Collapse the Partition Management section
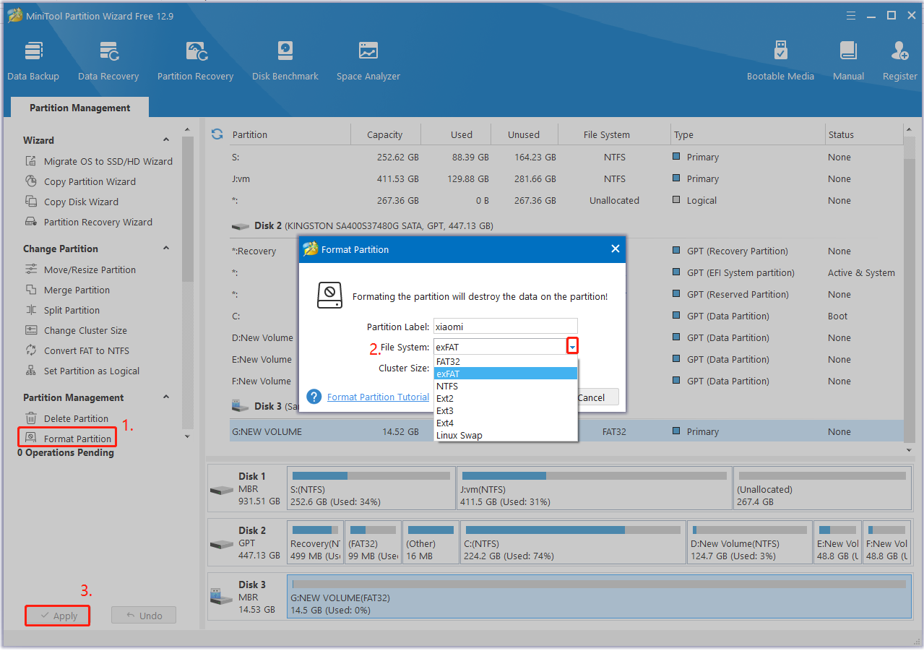The height and width of the screenshot is (651, 924). (166, 397)
